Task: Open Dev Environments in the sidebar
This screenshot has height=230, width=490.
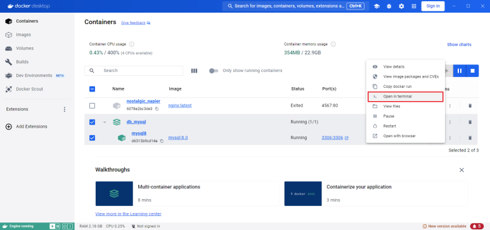Action: pyautogui.click(x=37, y=75)
